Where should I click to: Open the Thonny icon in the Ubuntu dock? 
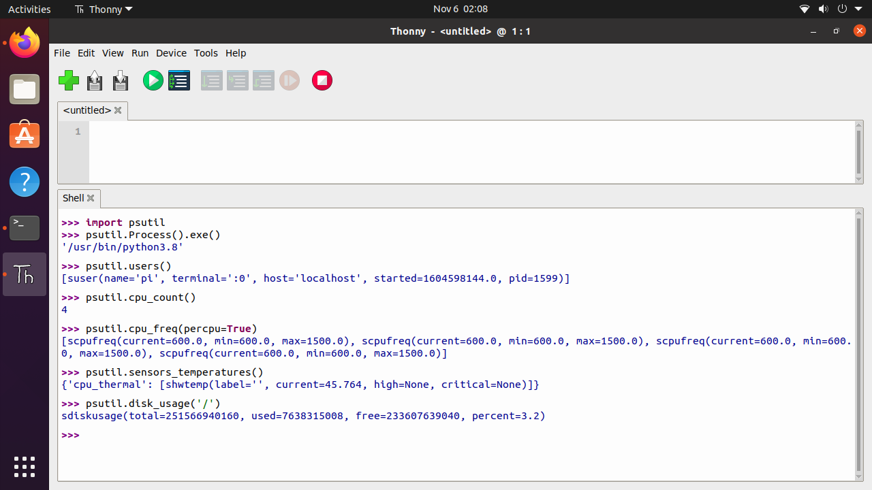tap(25, 274)
